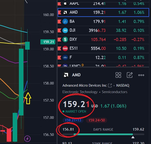Click the red flag beside BA row
Screen dimensions: 151x144
pyautogui.click(x=59, y=22)
